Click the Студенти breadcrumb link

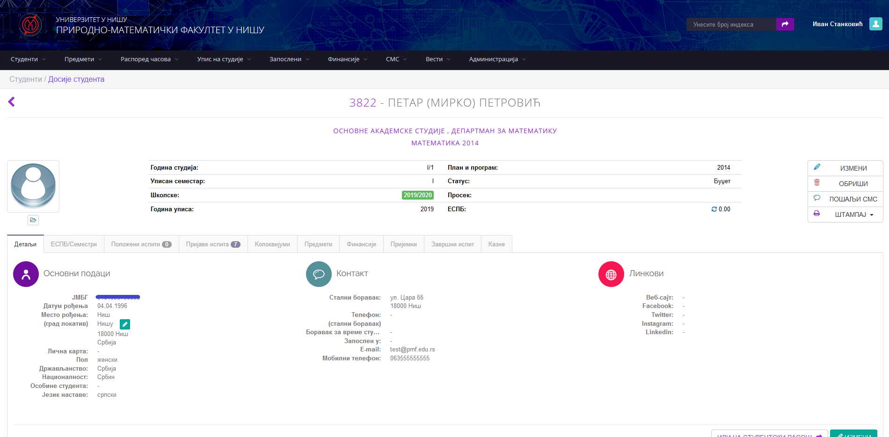point(26,79)
